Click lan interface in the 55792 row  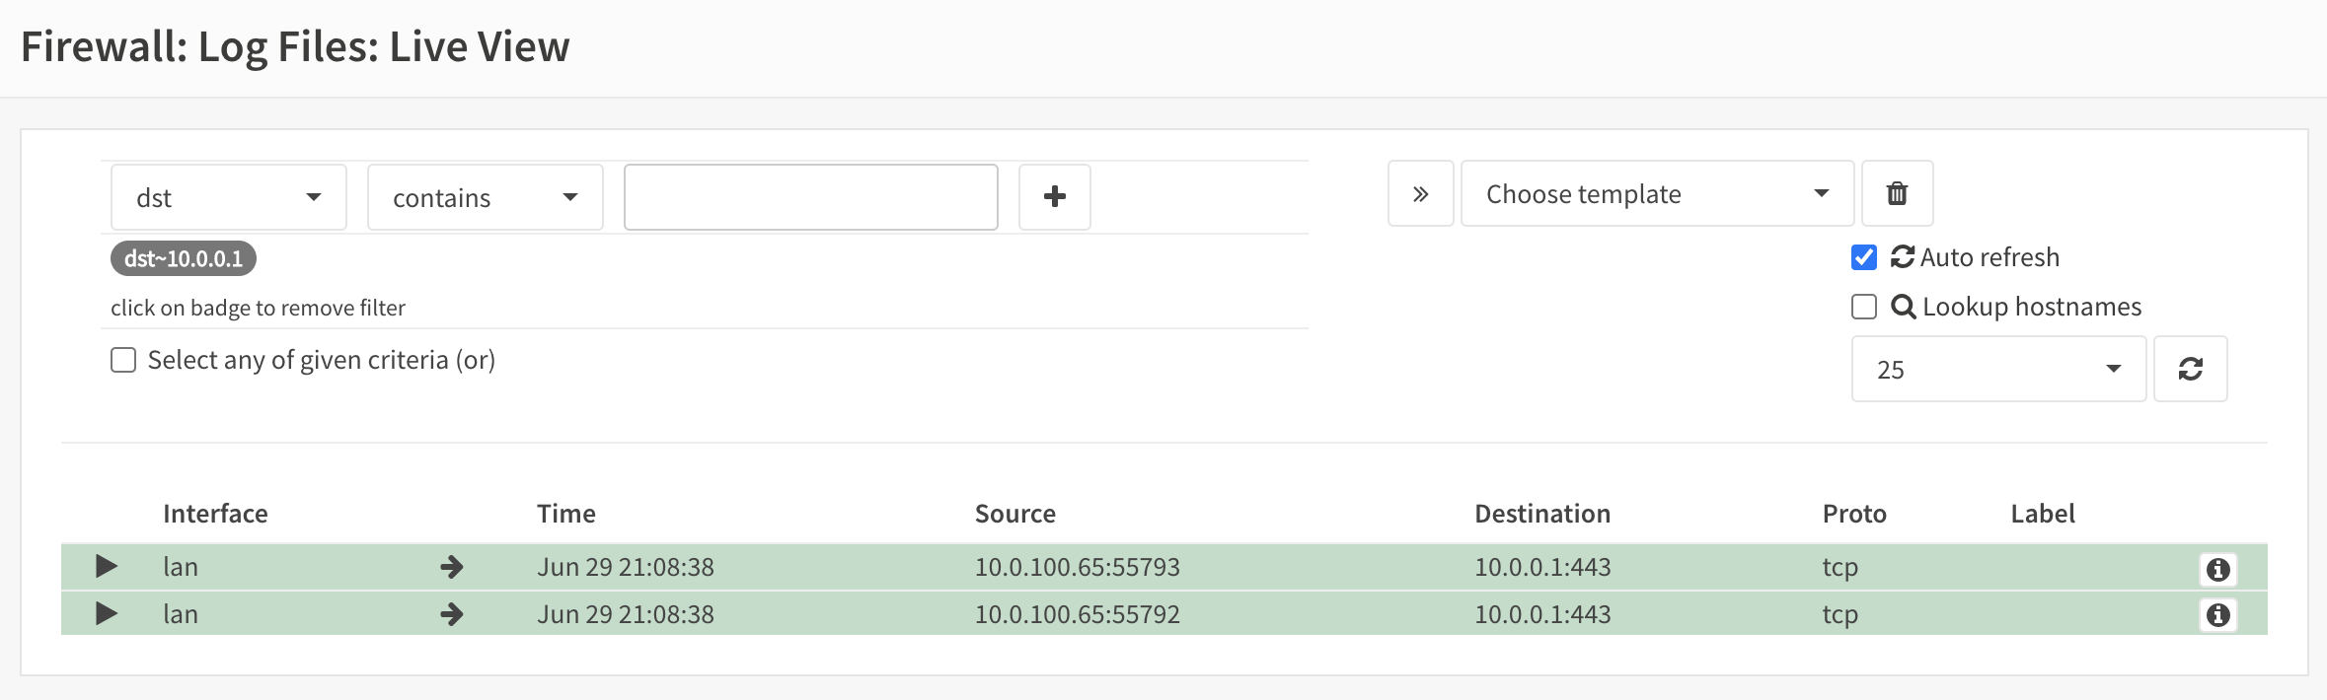(x=181, y=614)
